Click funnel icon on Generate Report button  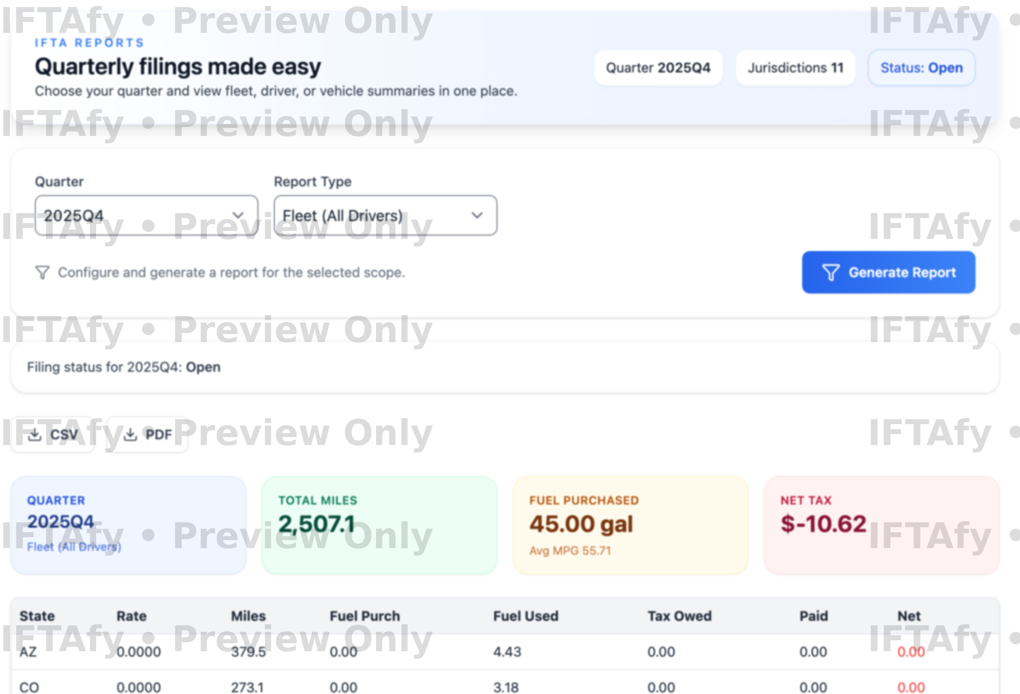[830, 272]
